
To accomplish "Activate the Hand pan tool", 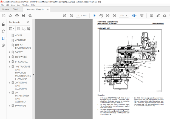I will (101, 16).
